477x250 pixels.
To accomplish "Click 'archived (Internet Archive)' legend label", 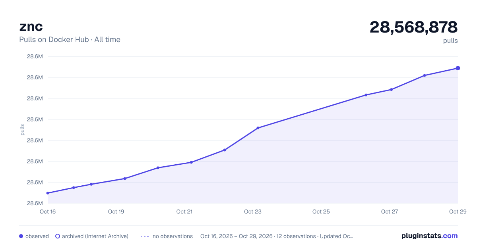I will pos(95,236).
